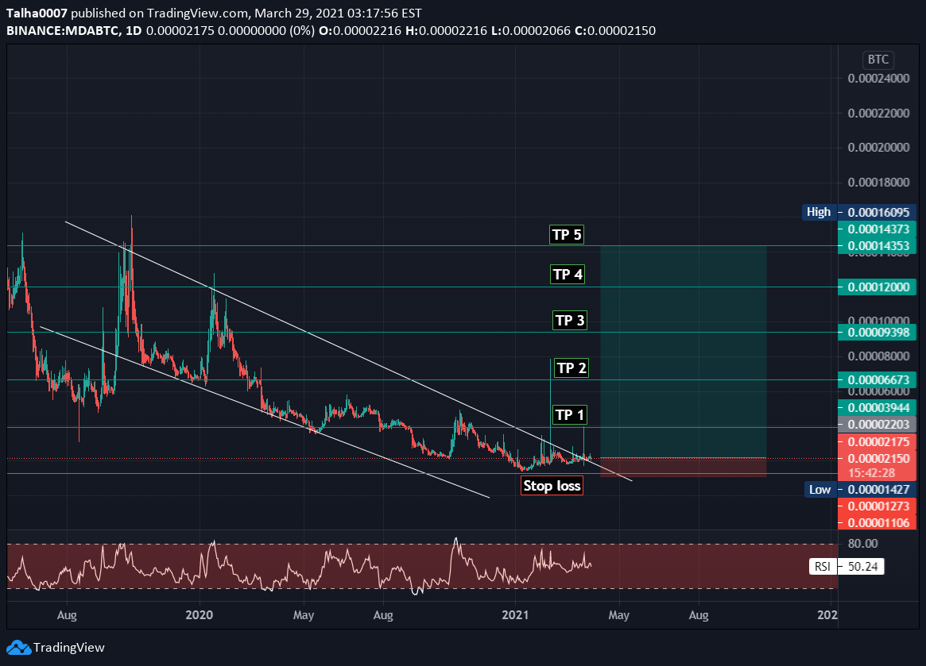Click price label 0.00014353
The height and width of the screenshot is (666, 926).
[x=877, y=246]
